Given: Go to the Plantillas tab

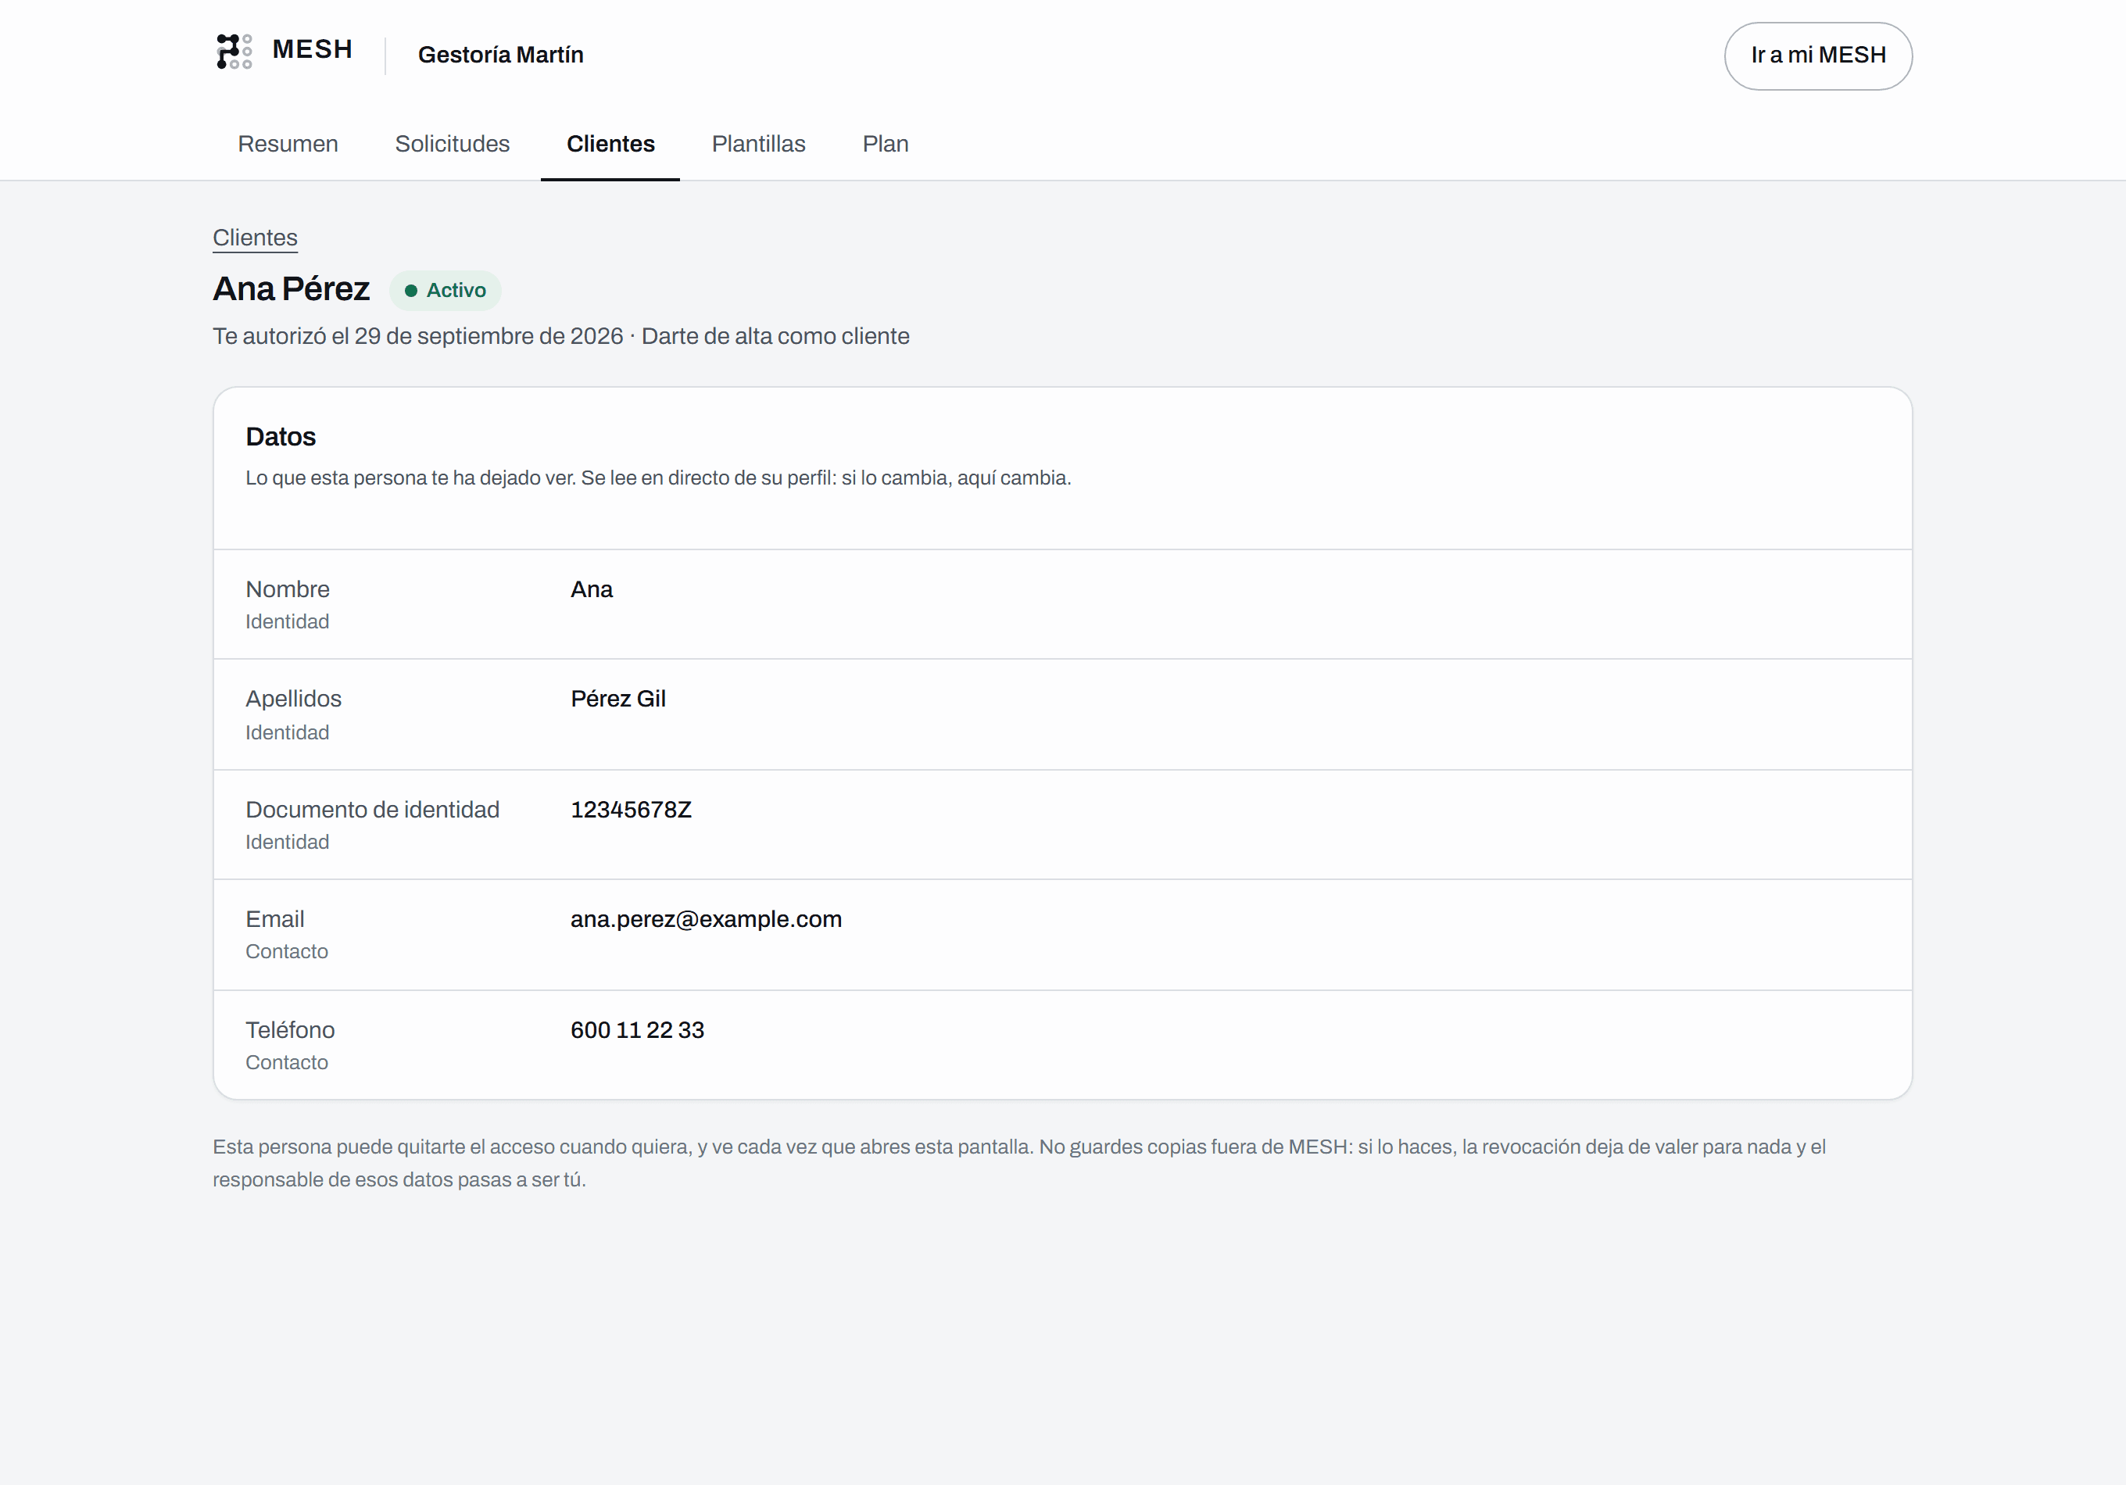Looking at the screenshot, I should (x=758, y=144).
